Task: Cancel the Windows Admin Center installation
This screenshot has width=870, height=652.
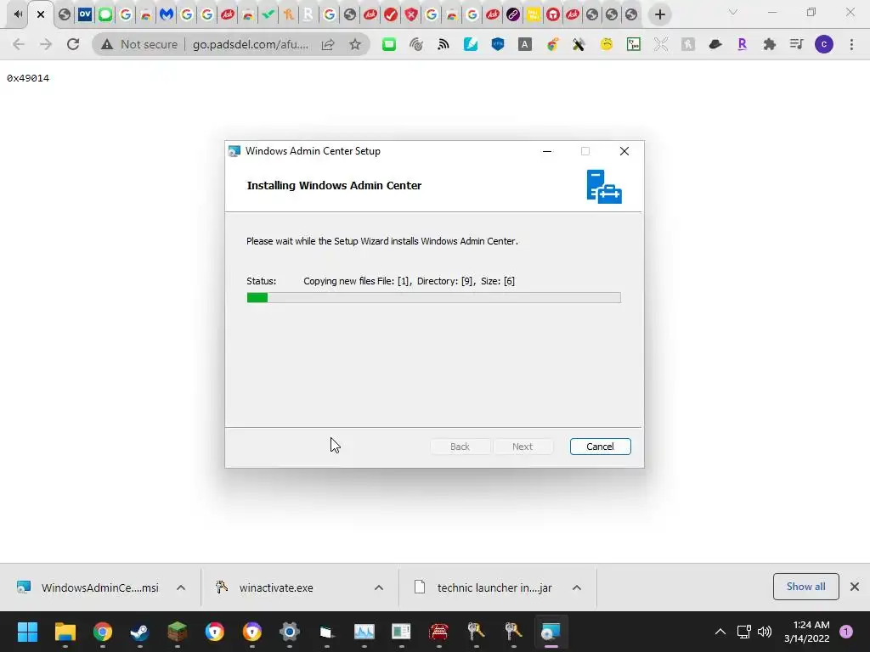Action: [600, 447]
